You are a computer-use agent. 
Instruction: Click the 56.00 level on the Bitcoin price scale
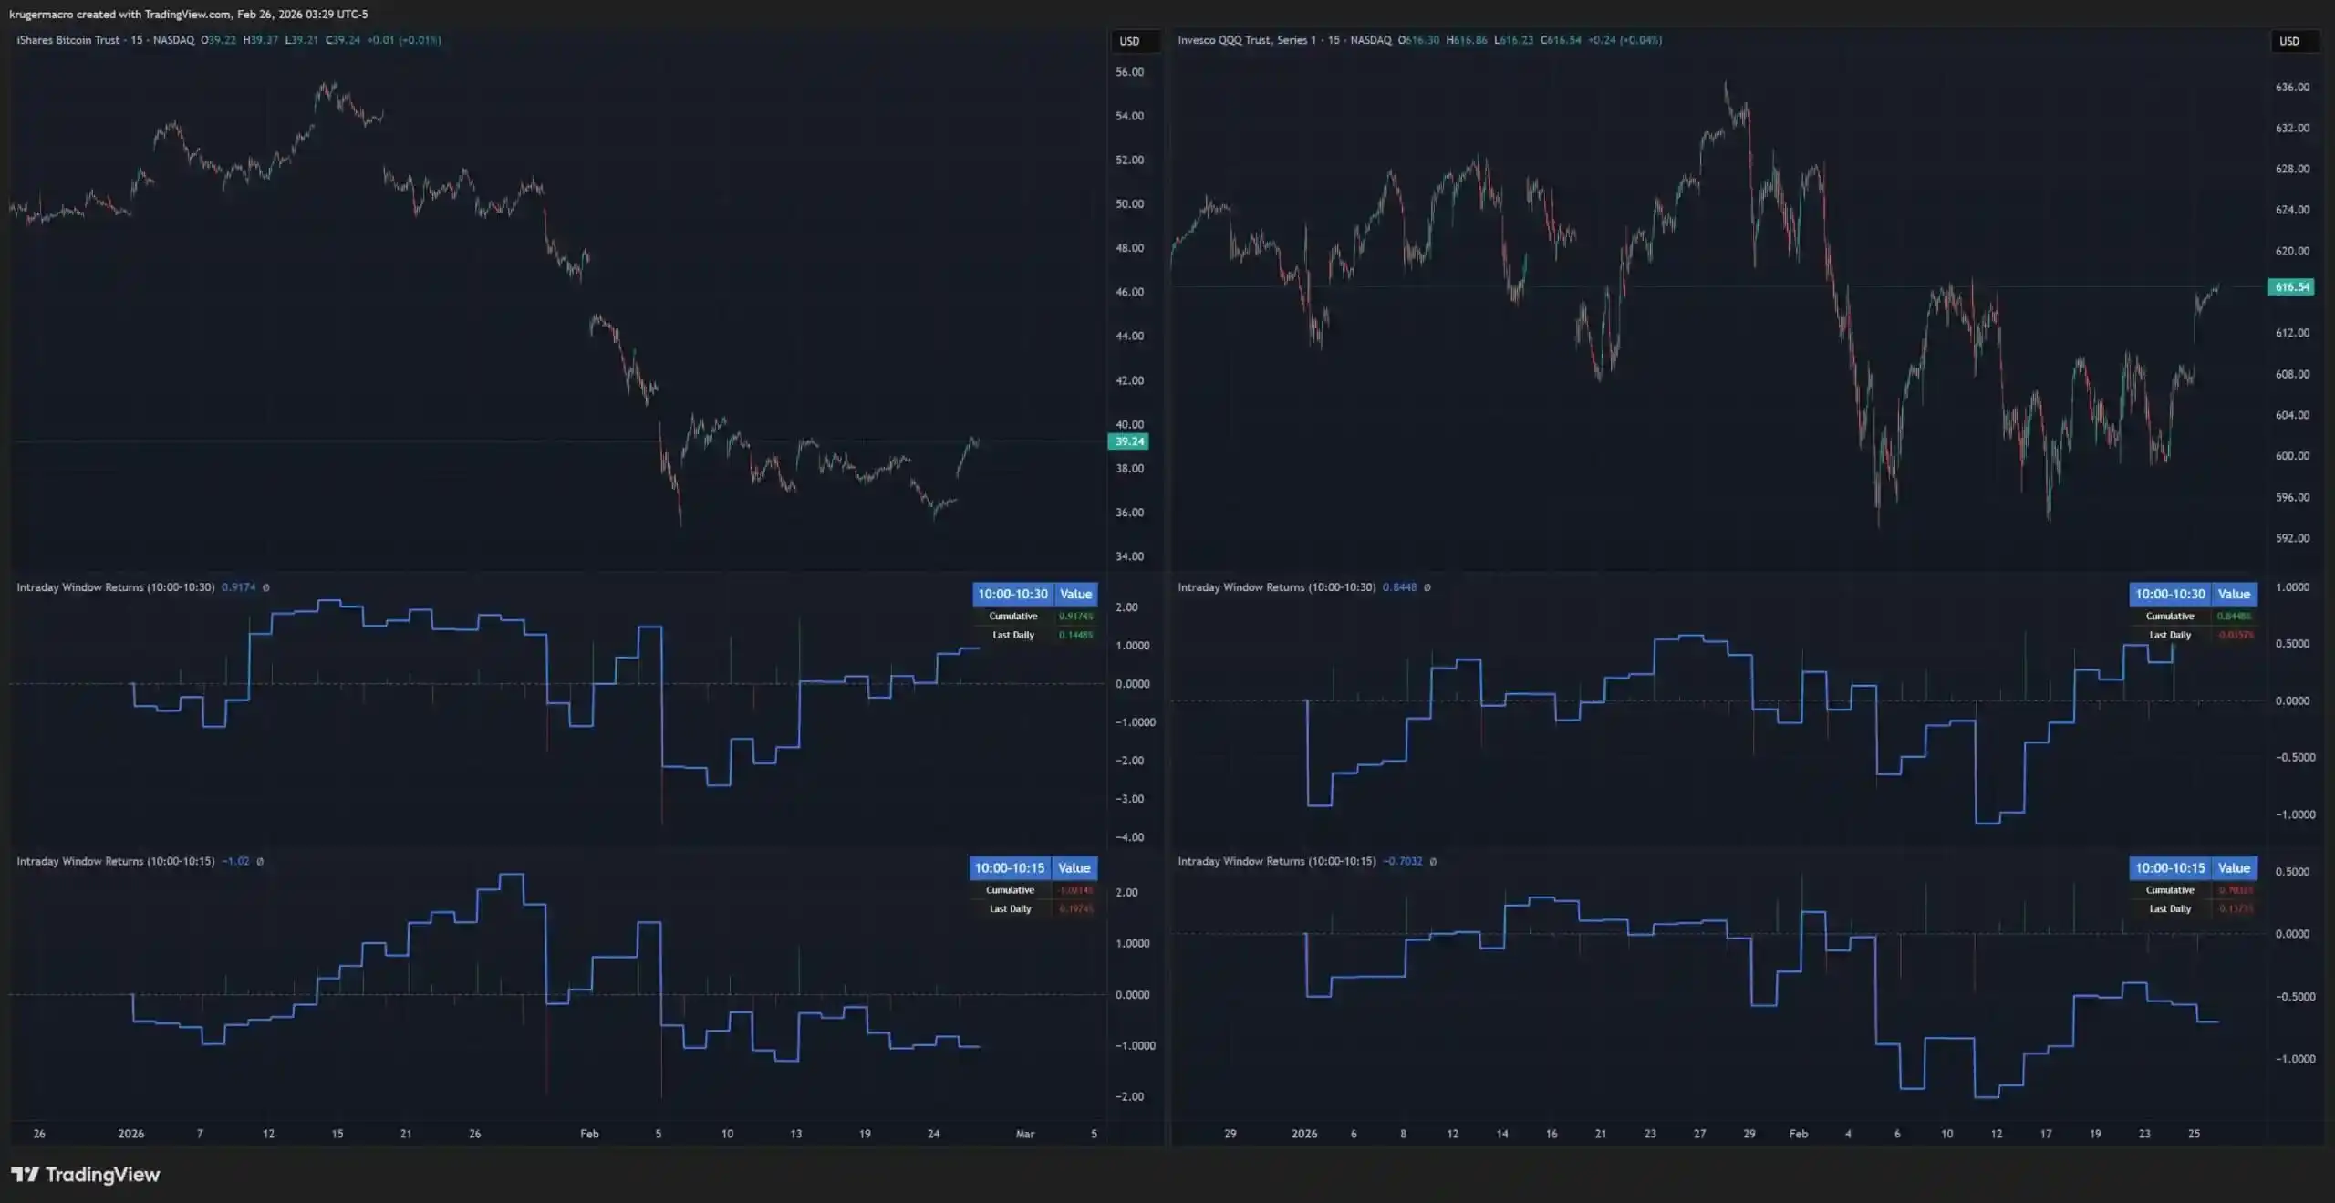click(1129, 72)
